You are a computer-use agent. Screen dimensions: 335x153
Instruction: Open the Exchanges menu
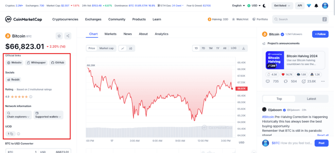pyautogui.click(x=93, y=19)
